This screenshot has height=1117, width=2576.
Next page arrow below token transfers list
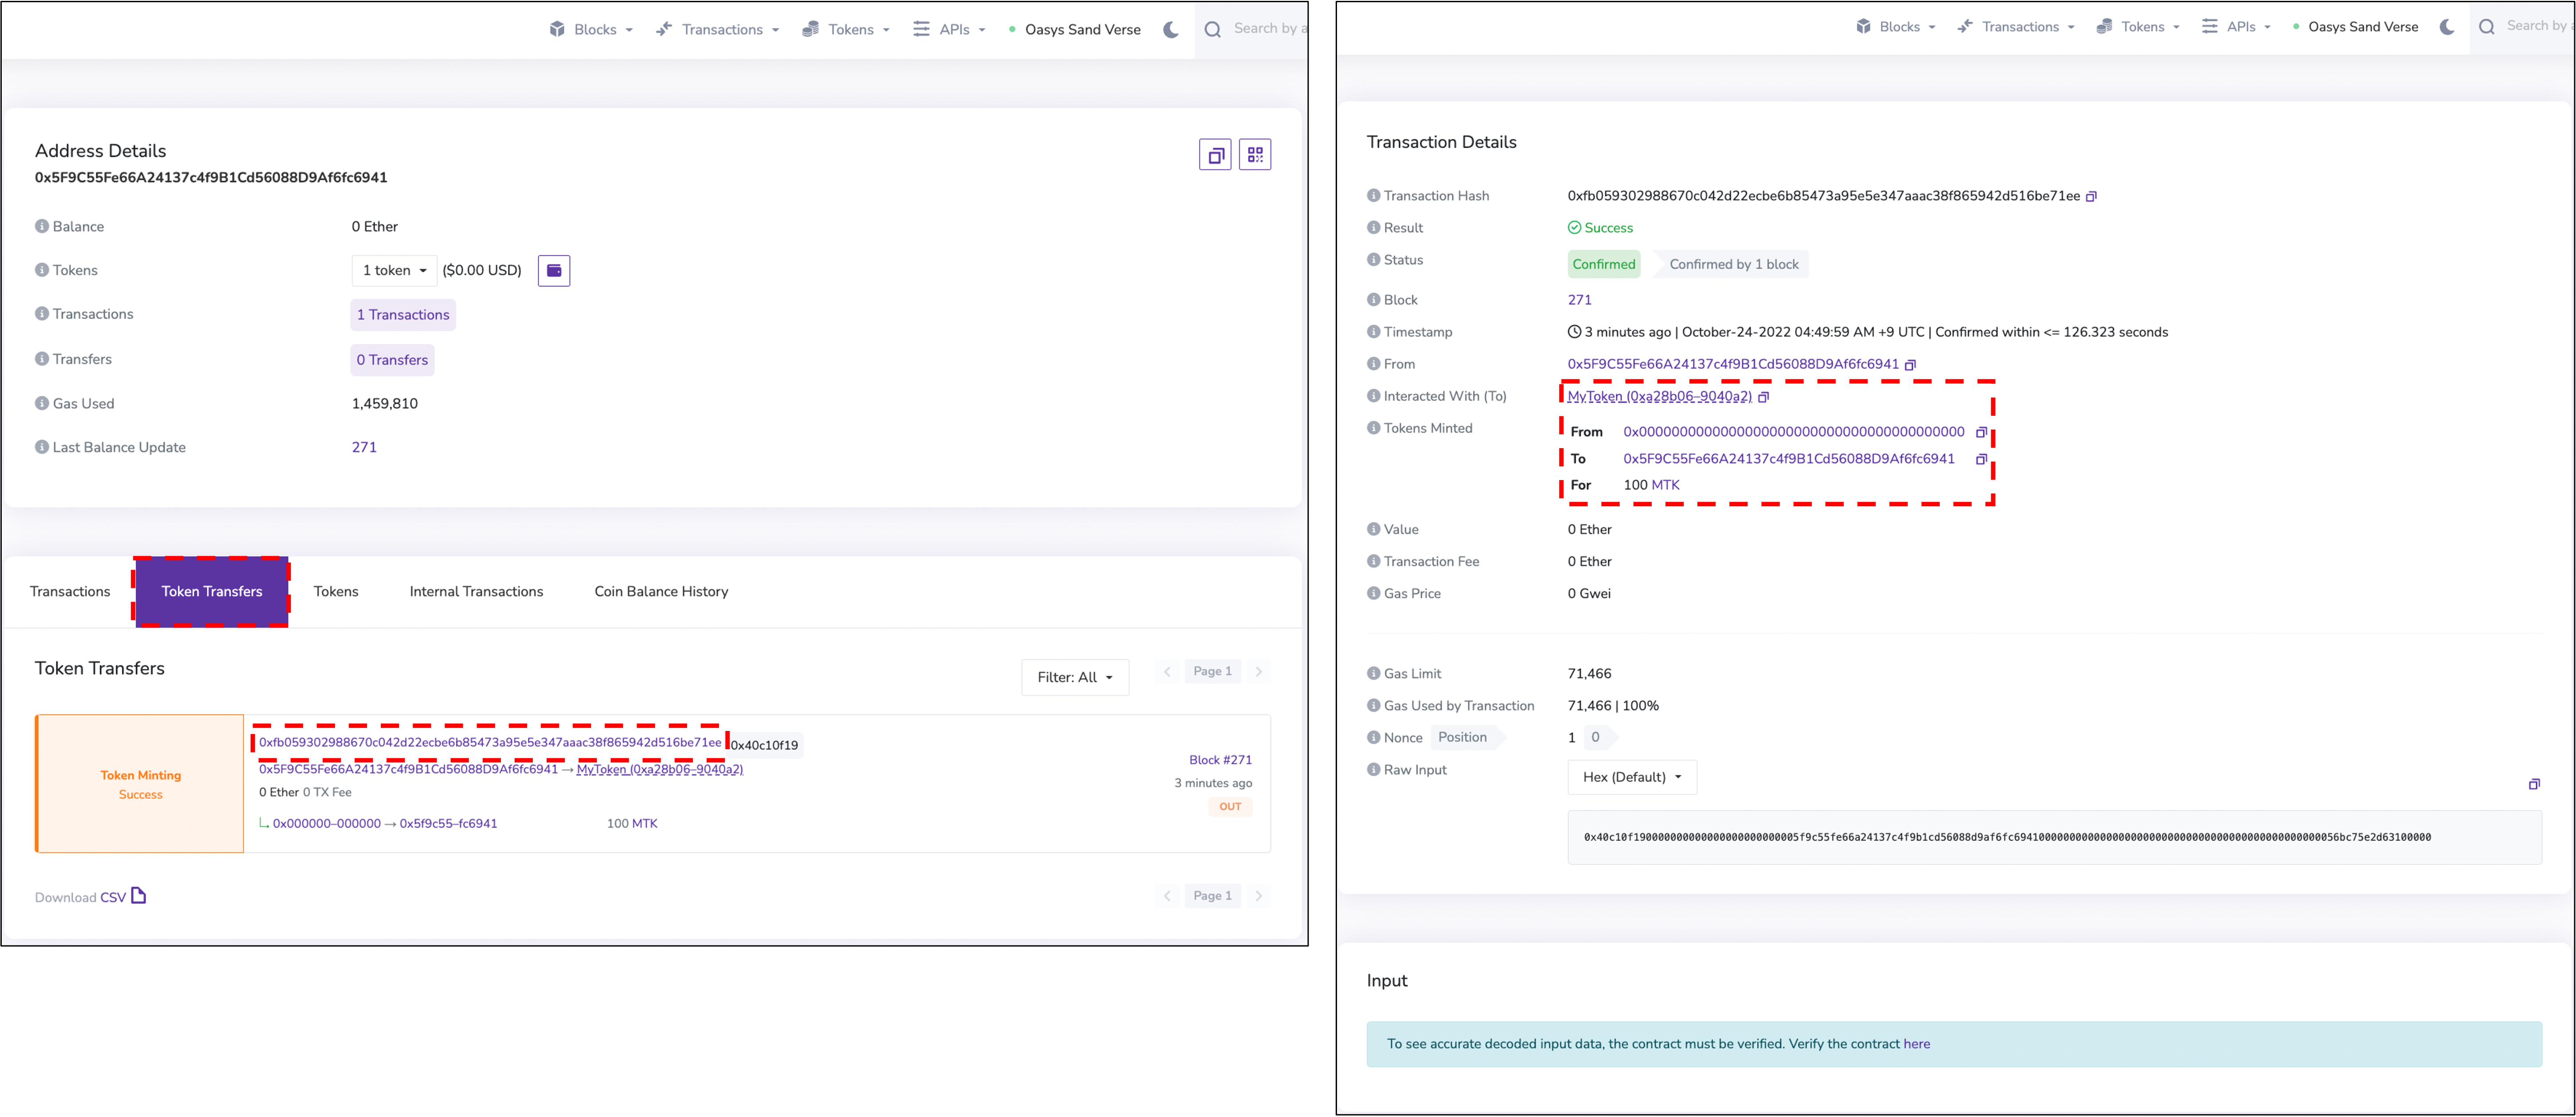click(1259, 896)
